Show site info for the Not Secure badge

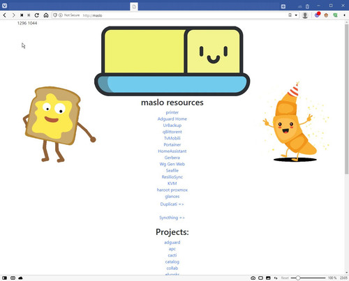click(69, 15)
